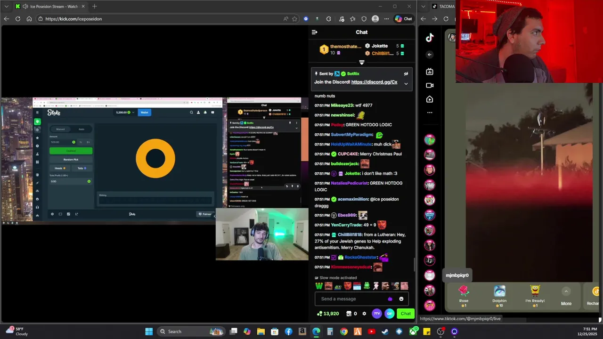The height and width of the screenshot is (339, 603).
Task: Open RockoGhoststar's chat profile
Action: click(361, 258)
